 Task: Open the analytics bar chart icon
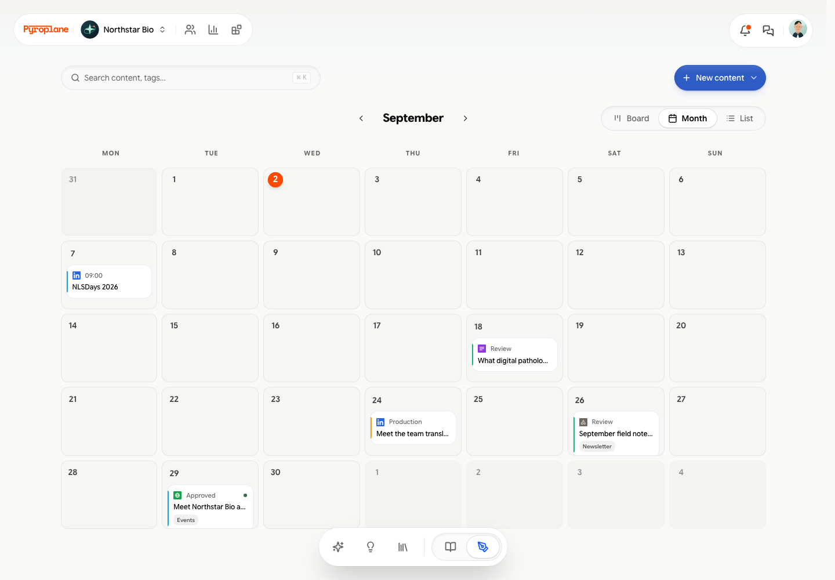pyautogui.click(x=213, y=30)
